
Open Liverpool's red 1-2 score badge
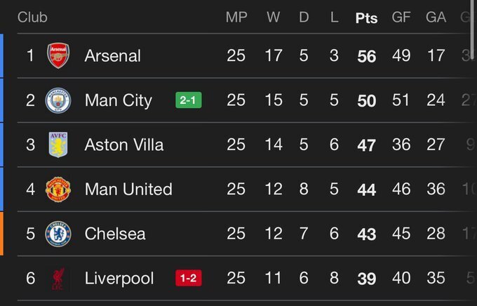click(x=188, y=279)
